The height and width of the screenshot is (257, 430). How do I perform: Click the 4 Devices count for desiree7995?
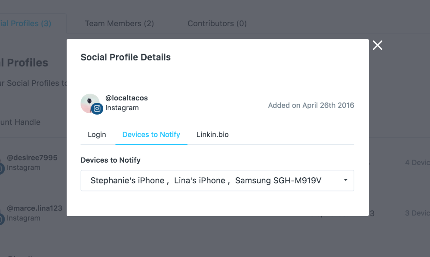pos(418,163)
